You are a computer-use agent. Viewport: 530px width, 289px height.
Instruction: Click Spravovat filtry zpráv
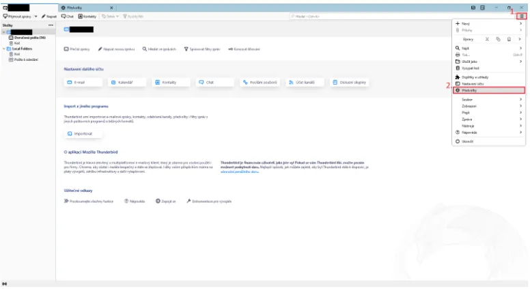click(202, 49)
